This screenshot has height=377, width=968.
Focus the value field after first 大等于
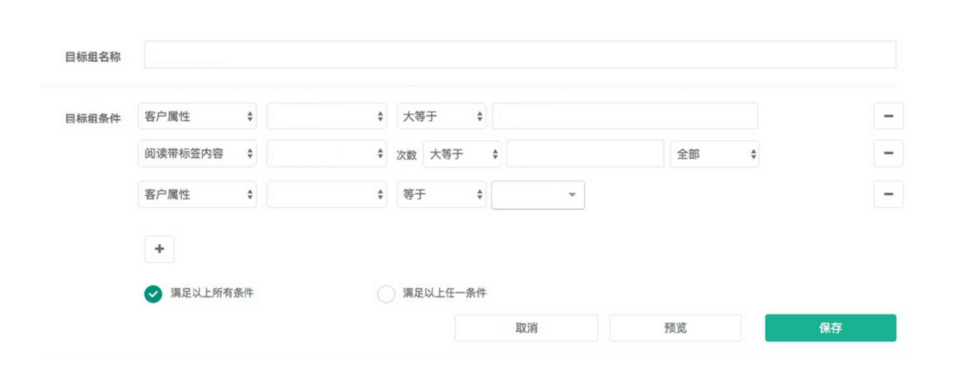click(625, 116)
